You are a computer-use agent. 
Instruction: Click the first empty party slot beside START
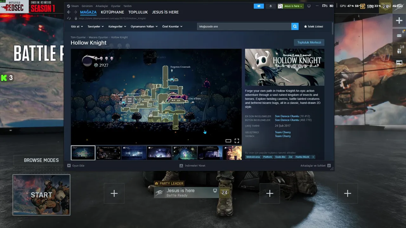tap(114, 193)
